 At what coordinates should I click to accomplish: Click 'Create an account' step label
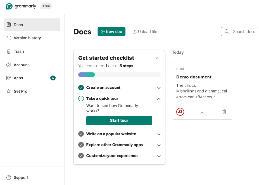point(103,87)
